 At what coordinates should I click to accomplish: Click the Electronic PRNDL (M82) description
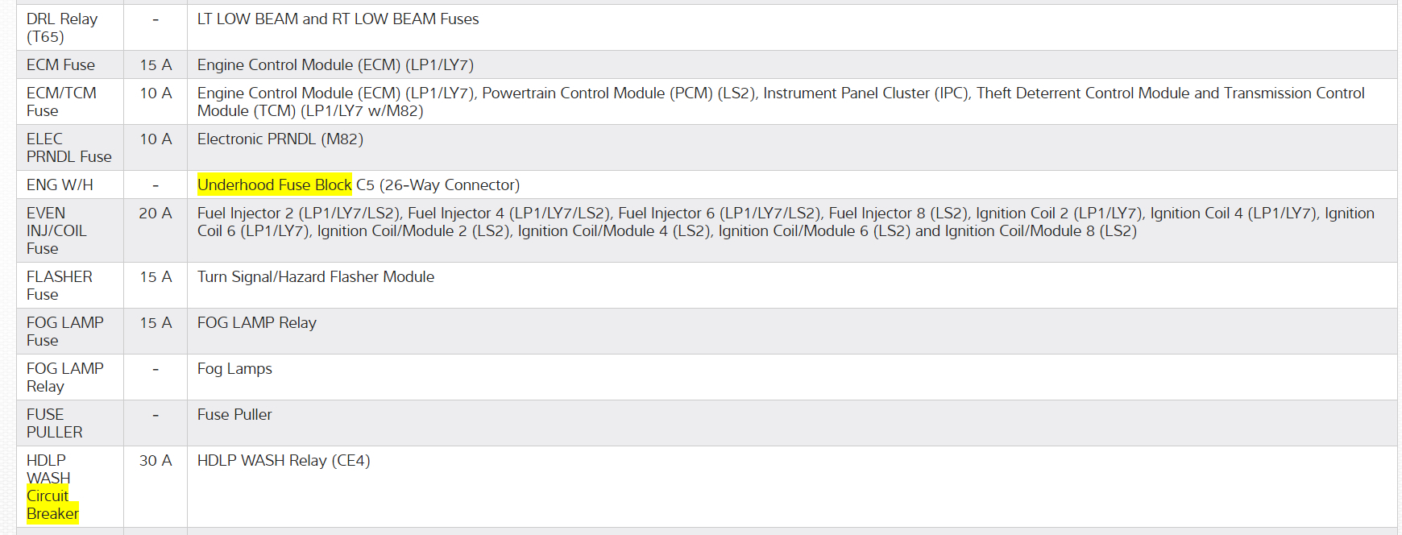[x=280, y=139]
